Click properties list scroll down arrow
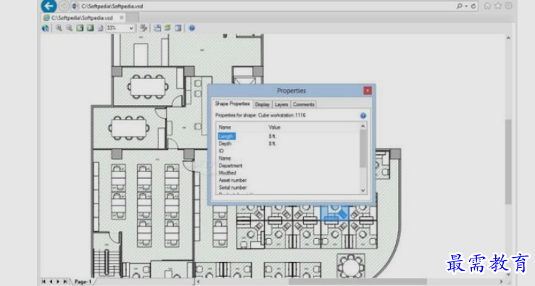This screenshot has width=535, height=286. (x=363, y=190)
